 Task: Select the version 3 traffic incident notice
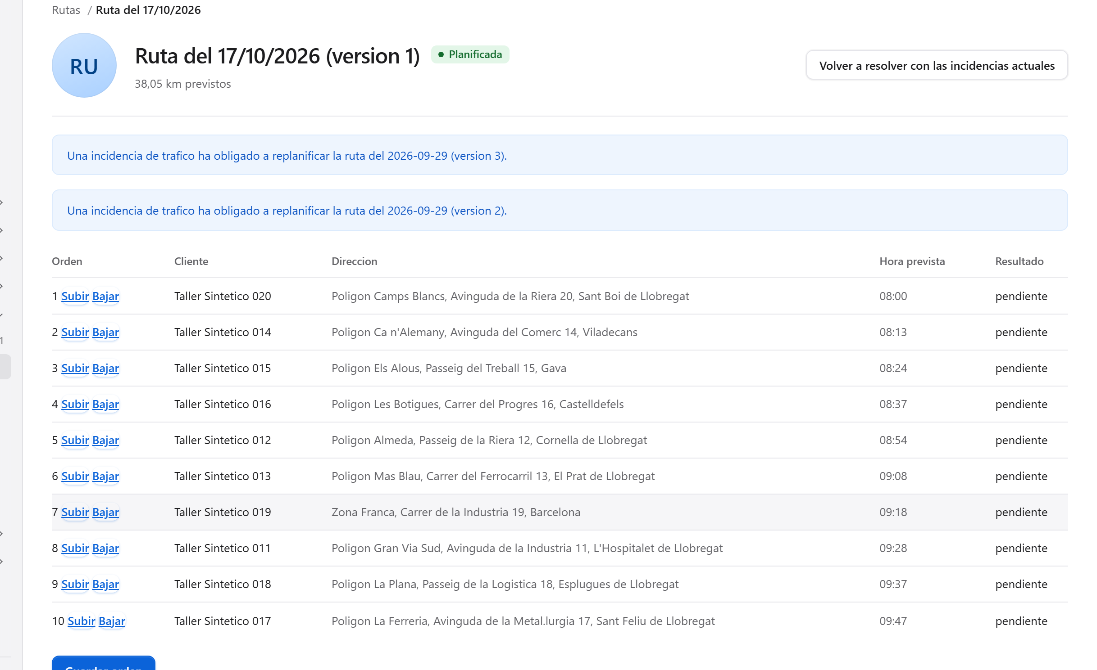(559, 155)
